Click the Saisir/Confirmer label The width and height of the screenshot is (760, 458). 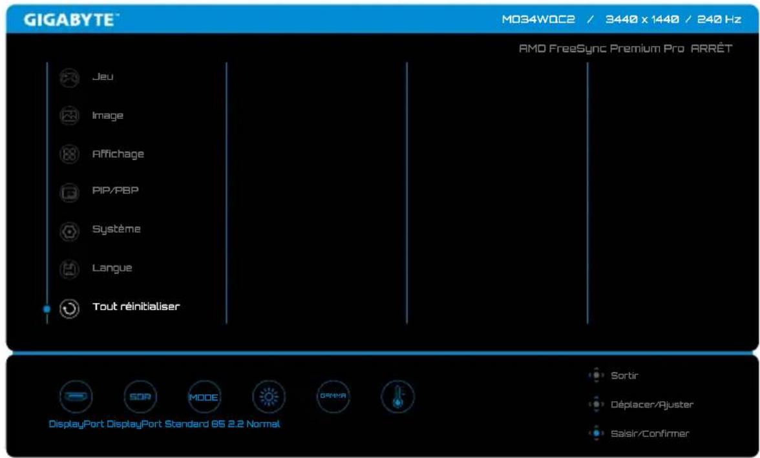(649, 433)
